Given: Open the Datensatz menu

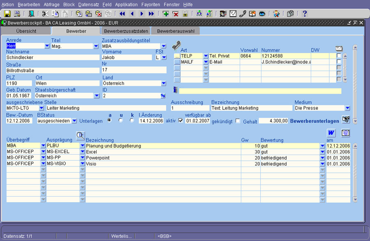Looking at the screenshot, I should [88, 5].
